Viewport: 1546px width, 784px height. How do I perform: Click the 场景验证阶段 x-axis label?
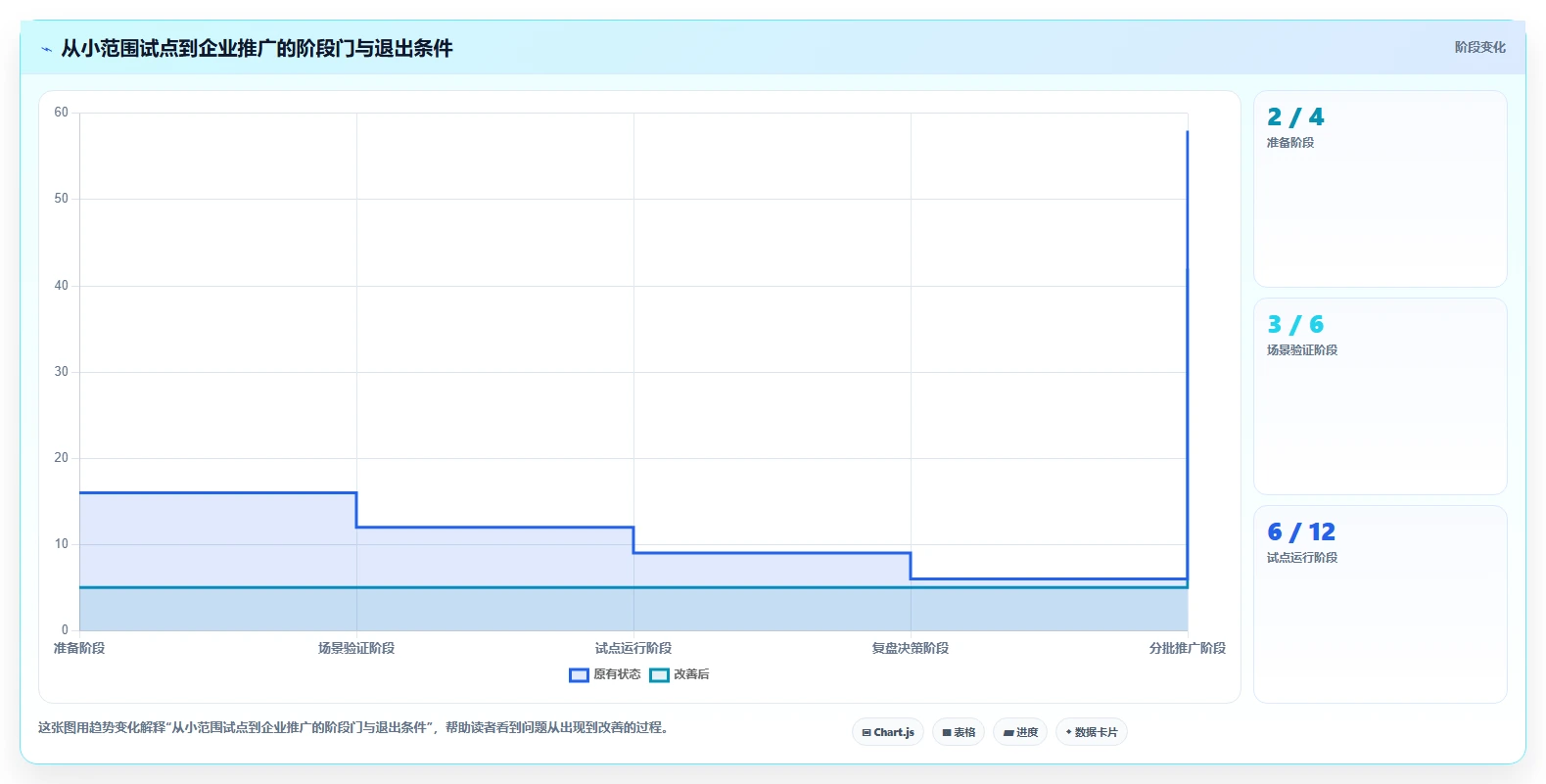pos(356,648)
